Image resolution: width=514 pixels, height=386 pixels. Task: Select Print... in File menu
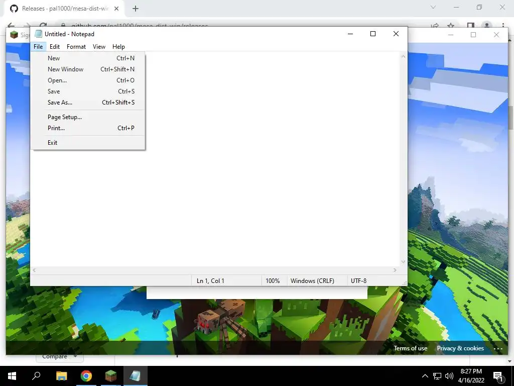pyautogui.click(x=88, y=128)
